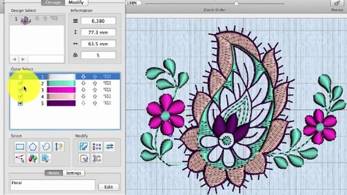Move color 2 down in Color Select
Viewport: 347px width, 195px height.
pyautogui.click(x=83, y=83)
